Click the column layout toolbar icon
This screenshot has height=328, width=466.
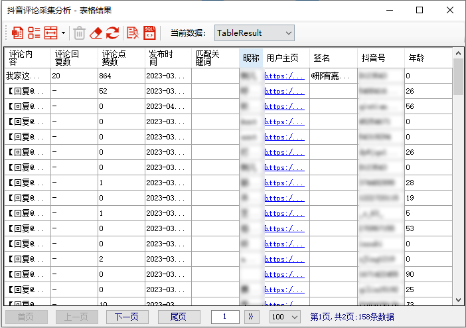tap(50, 33)
